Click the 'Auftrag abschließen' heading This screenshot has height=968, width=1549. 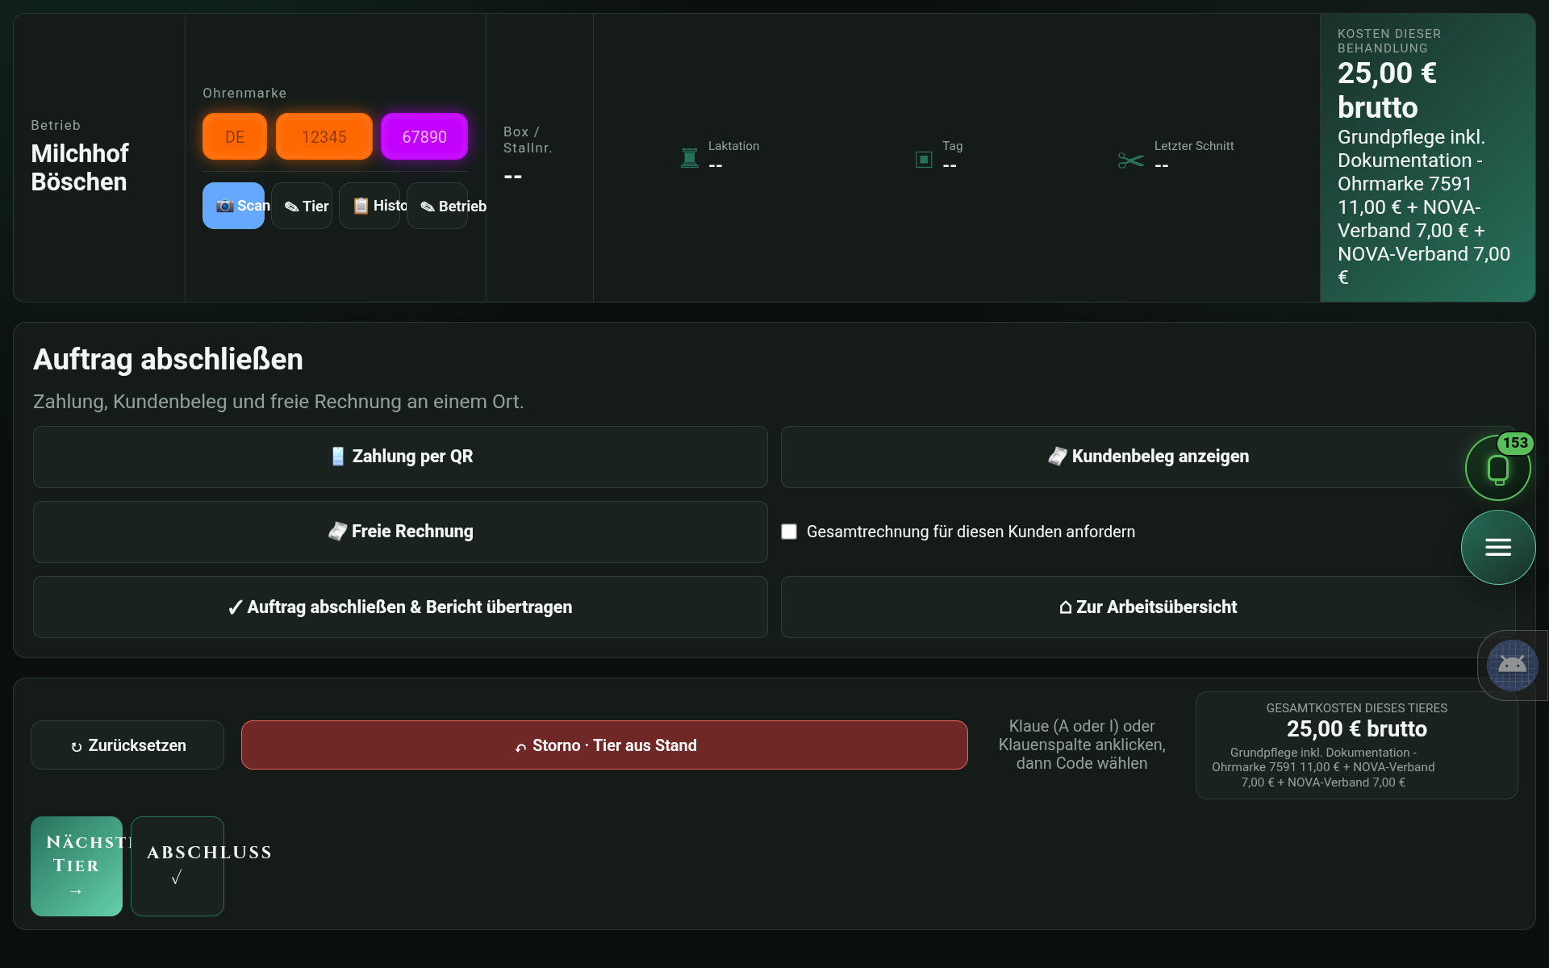point(168,359)
